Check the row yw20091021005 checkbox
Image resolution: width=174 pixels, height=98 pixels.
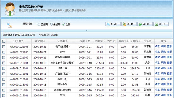tap(4, 47)
